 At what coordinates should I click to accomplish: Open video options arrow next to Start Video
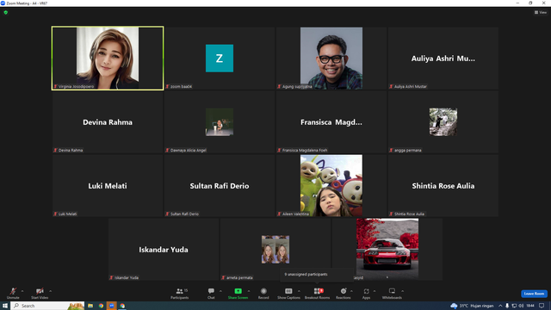pos(50,291)
